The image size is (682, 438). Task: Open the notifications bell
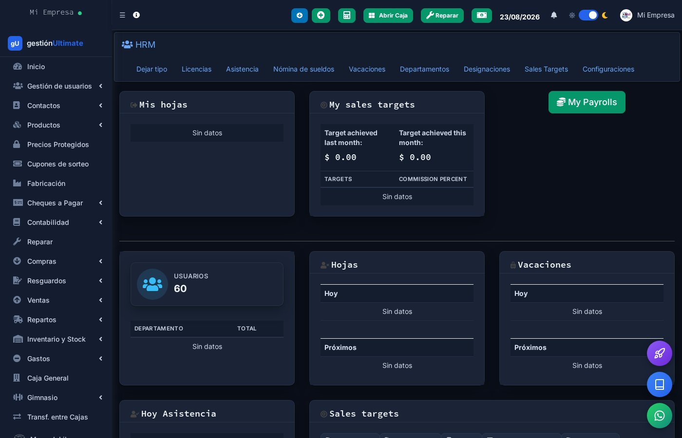point(554,15)
